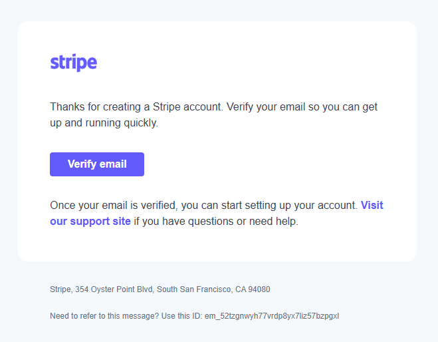Click the bold "Visit" link word
438x342 pixels.
372,205
